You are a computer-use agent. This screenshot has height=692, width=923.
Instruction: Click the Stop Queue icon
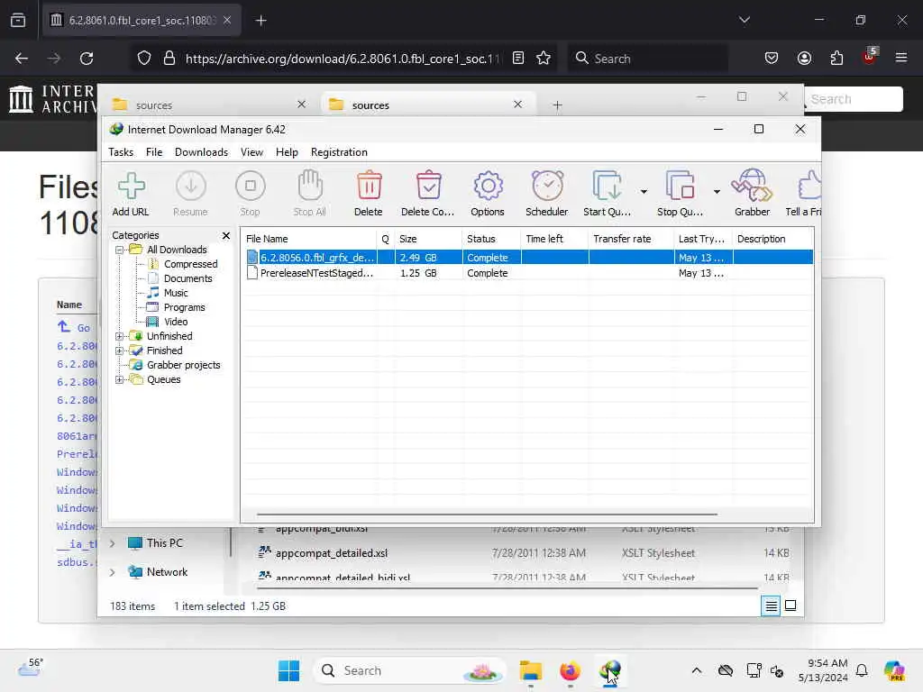pos(680,186)
